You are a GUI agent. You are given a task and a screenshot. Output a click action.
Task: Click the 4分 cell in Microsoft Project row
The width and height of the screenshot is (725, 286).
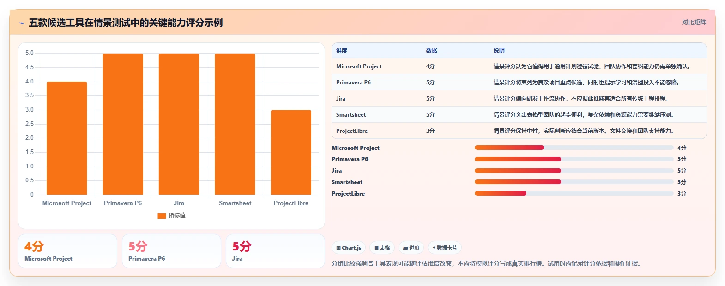tap(430, 66)
